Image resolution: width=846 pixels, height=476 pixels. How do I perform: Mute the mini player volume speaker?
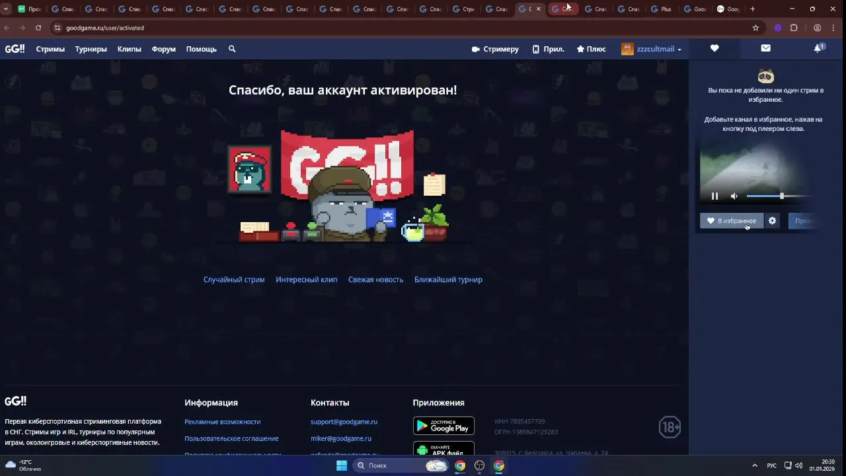point(734,196)
